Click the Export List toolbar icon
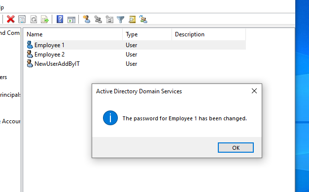Viewport: 309px width, 192px height. (45, 19)
